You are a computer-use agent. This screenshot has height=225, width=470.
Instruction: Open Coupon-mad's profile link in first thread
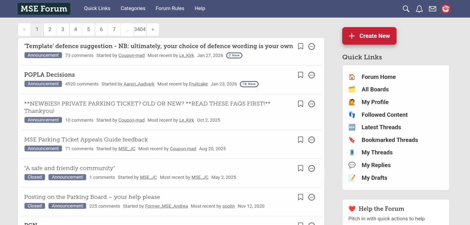[x=131, y=55]
